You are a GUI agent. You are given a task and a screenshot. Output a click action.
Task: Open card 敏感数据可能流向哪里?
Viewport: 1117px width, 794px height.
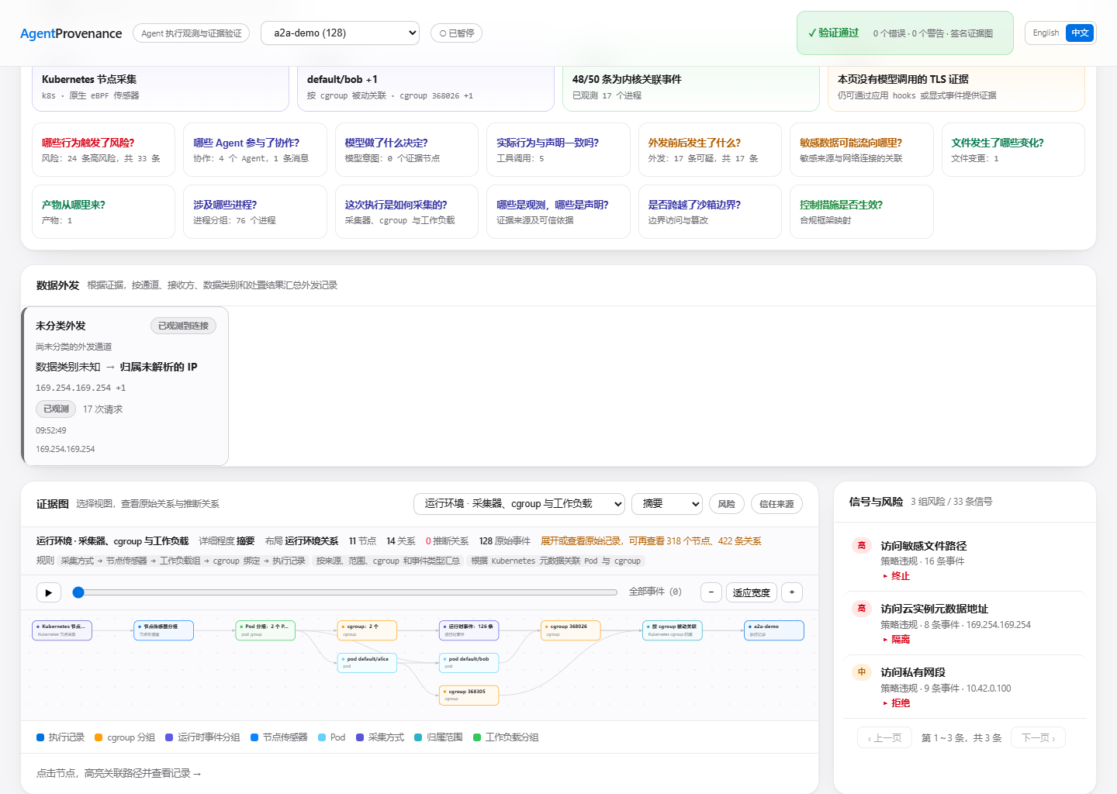pos(862,150)
